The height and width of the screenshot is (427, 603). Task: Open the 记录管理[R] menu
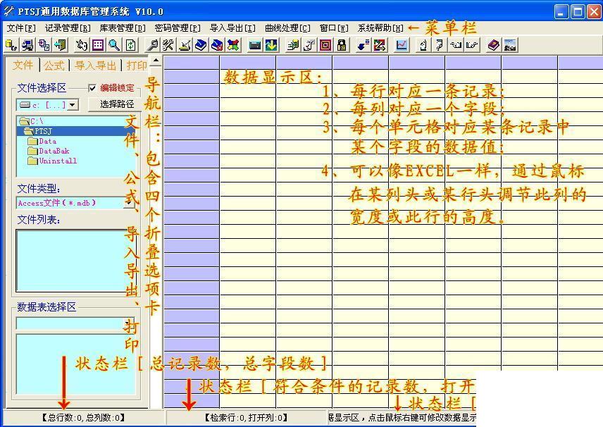click(x=68, y=28)
